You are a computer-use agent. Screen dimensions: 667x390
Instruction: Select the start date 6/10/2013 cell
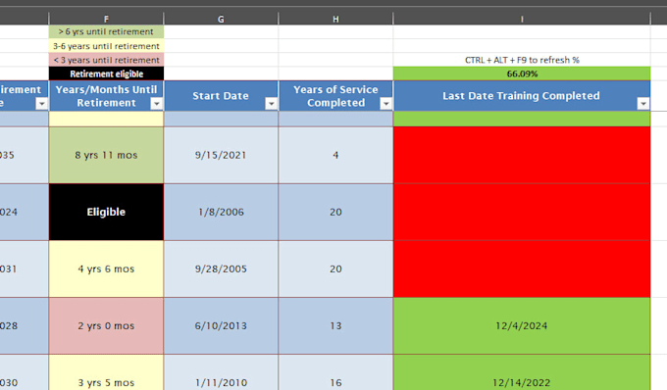pos(221,326)
